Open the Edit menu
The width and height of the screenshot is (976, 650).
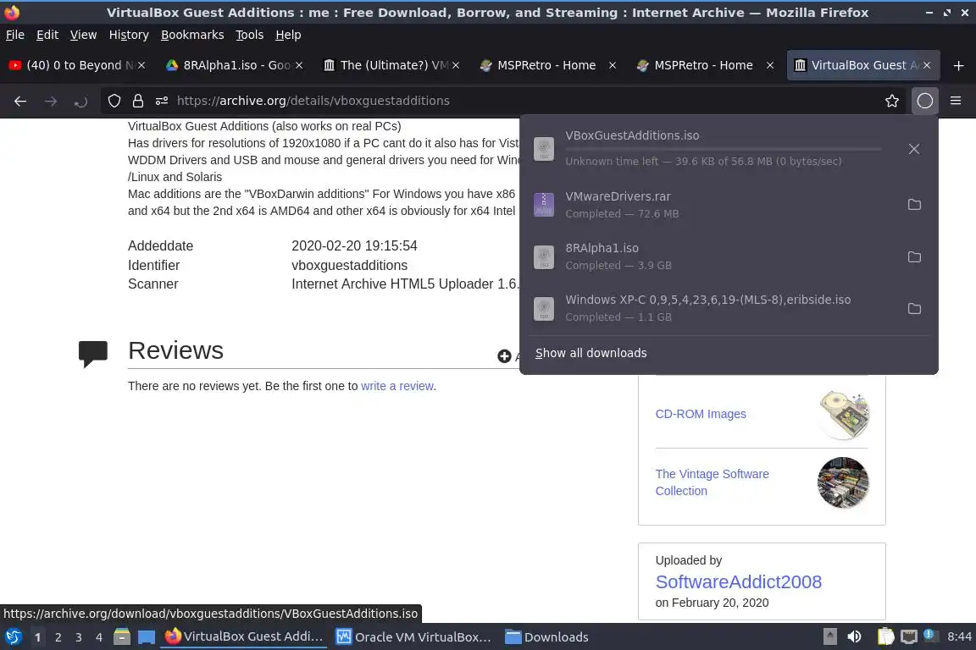point(47,35)
